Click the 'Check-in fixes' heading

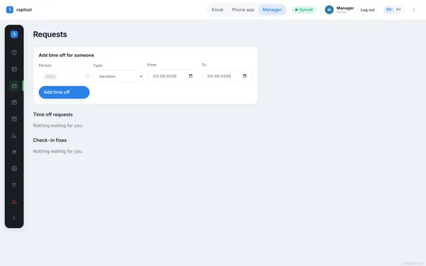tap(50, 140)
